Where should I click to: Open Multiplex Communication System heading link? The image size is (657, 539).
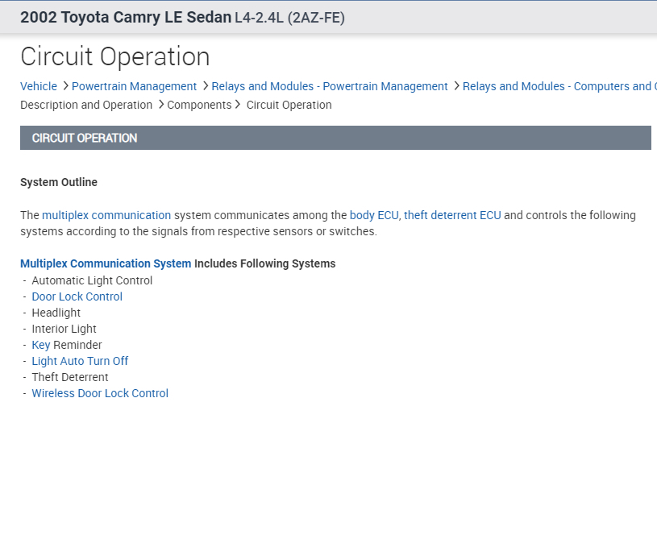pyautogui.click(x=106, y=263)
